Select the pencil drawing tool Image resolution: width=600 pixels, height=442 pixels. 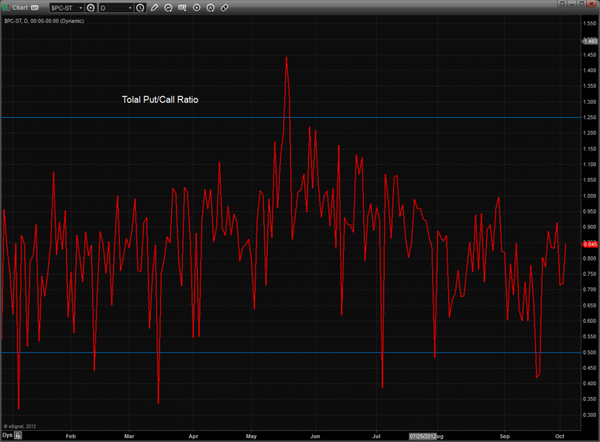[x=155, y=8]
